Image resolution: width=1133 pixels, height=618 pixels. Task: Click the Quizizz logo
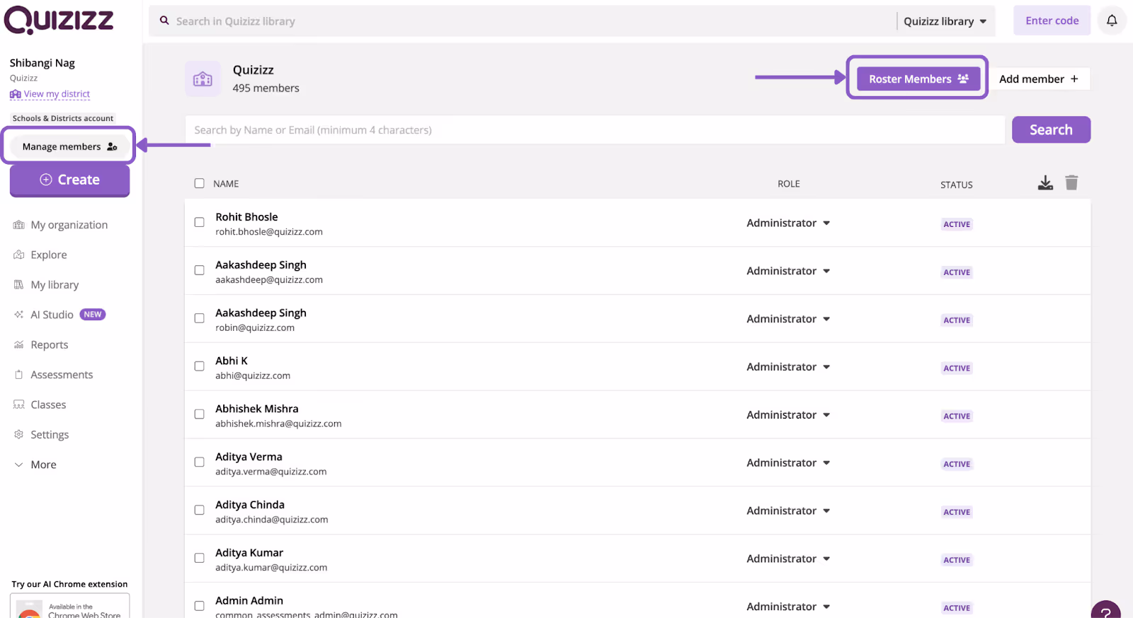click(x=59, y=20)
